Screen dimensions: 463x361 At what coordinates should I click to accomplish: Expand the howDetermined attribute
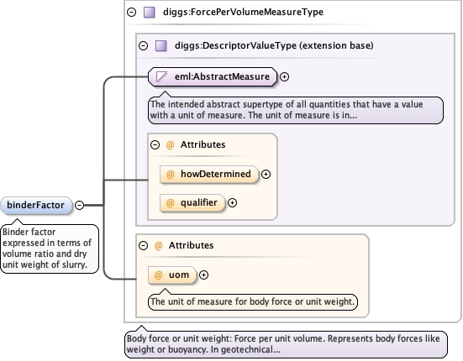[266, 175]
